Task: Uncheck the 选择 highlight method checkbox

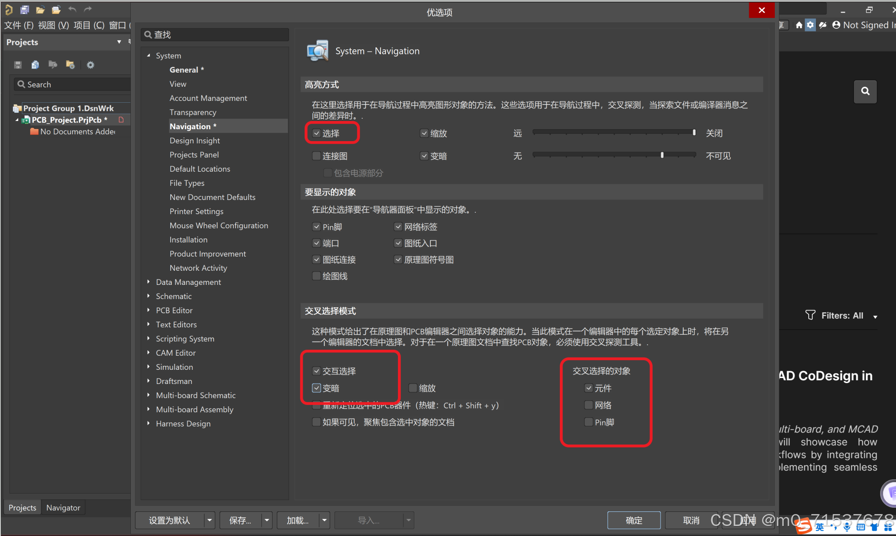Action: click(x=317, y=133)
